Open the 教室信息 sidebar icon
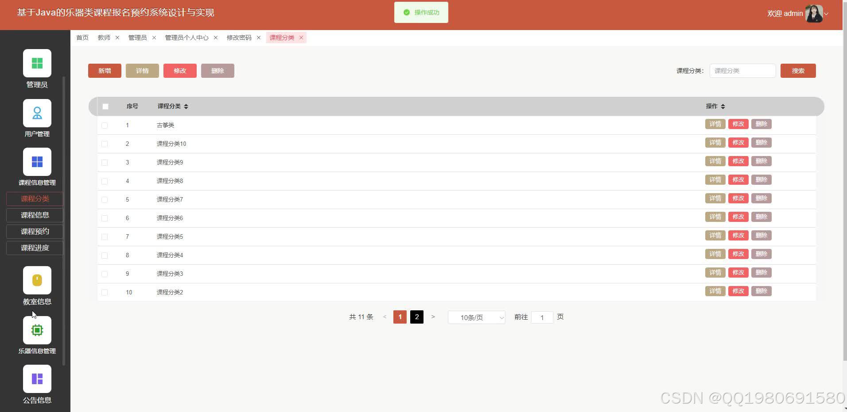 [x=37, y=280]
